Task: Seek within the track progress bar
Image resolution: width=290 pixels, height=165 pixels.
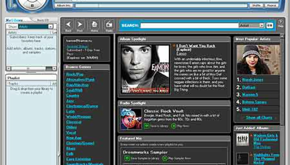Action: pos(161,5)
